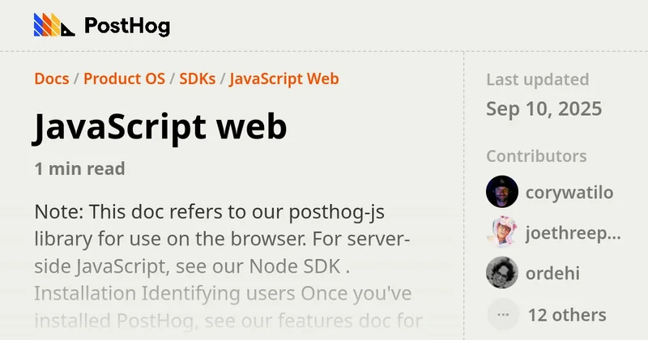Go to the Product OS breadcrumb
The height and width of the screenshot is (340, 648).
[x=124, y=79]
